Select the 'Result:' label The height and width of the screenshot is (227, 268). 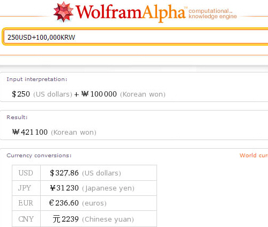[x=17, y=117]
